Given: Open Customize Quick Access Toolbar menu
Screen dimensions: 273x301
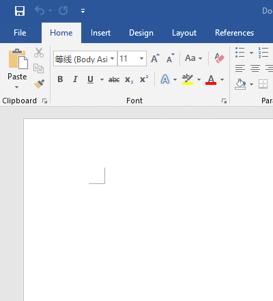Looking at the screenshot, I should pos(83,11).
